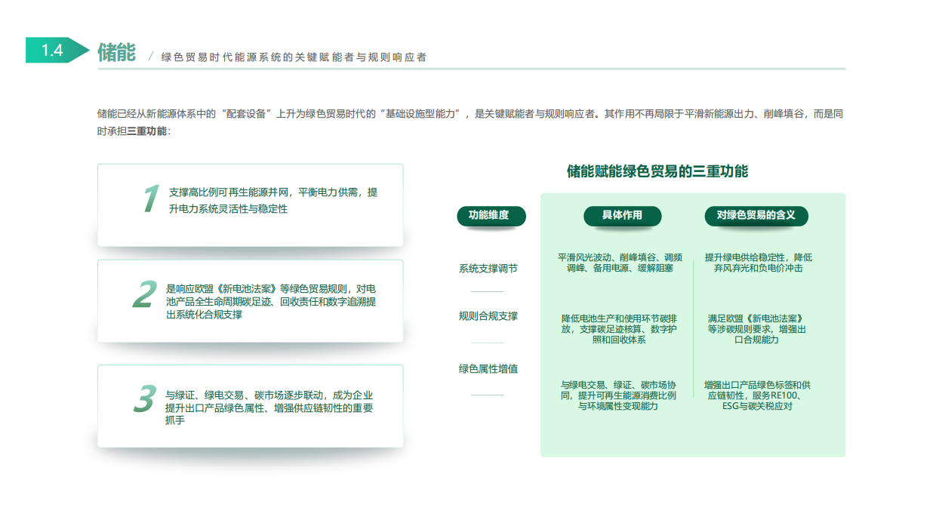
Task: Click cell text 降低电池生产和使用环节碳排放
Action: pos(619,324)
